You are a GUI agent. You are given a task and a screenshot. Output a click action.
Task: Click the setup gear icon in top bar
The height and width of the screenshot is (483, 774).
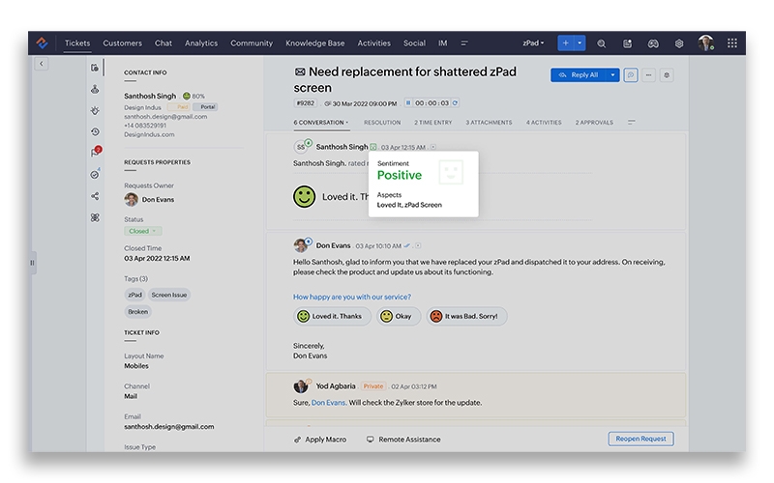coord(679,43)
